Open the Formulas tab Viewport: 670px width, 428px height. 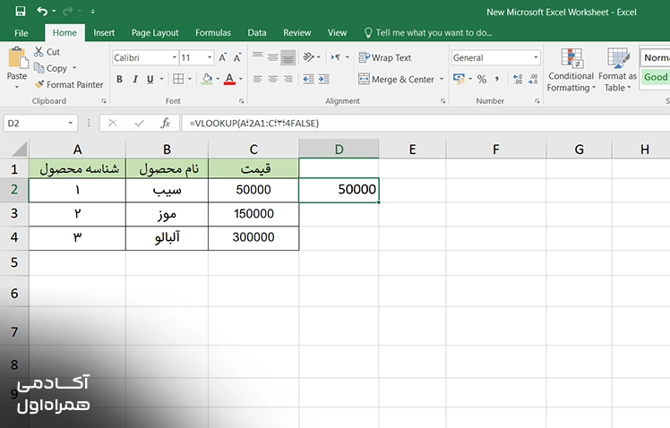[x=213, y=33]
